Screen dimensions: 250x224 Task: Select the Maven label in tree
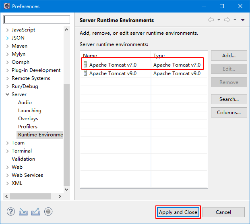[x=19, y=46]
